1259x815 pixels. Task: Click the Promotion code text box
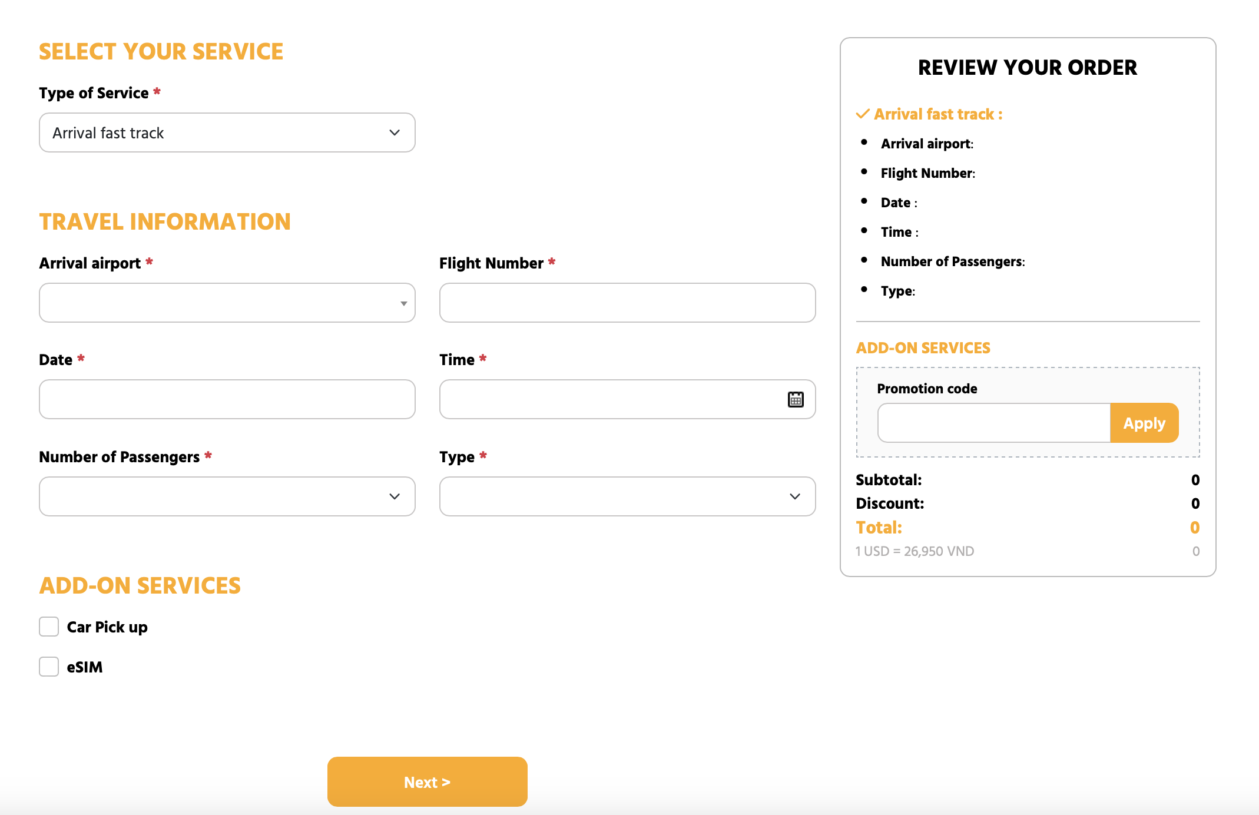tap(993, 423)
